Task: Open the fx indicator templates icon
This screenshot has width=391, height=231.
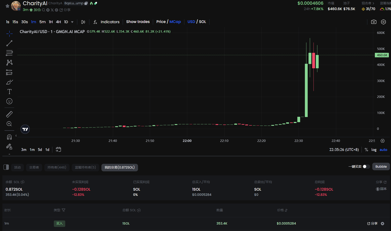Action: click(x=95, y=22)
